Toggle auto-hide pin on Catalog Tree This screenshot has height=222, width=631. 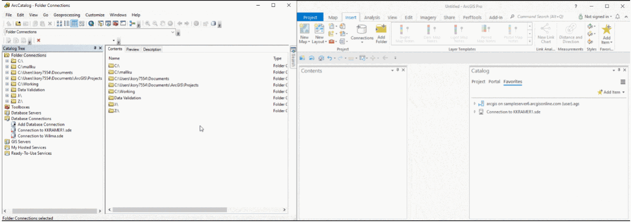click(x=95, y=48)
